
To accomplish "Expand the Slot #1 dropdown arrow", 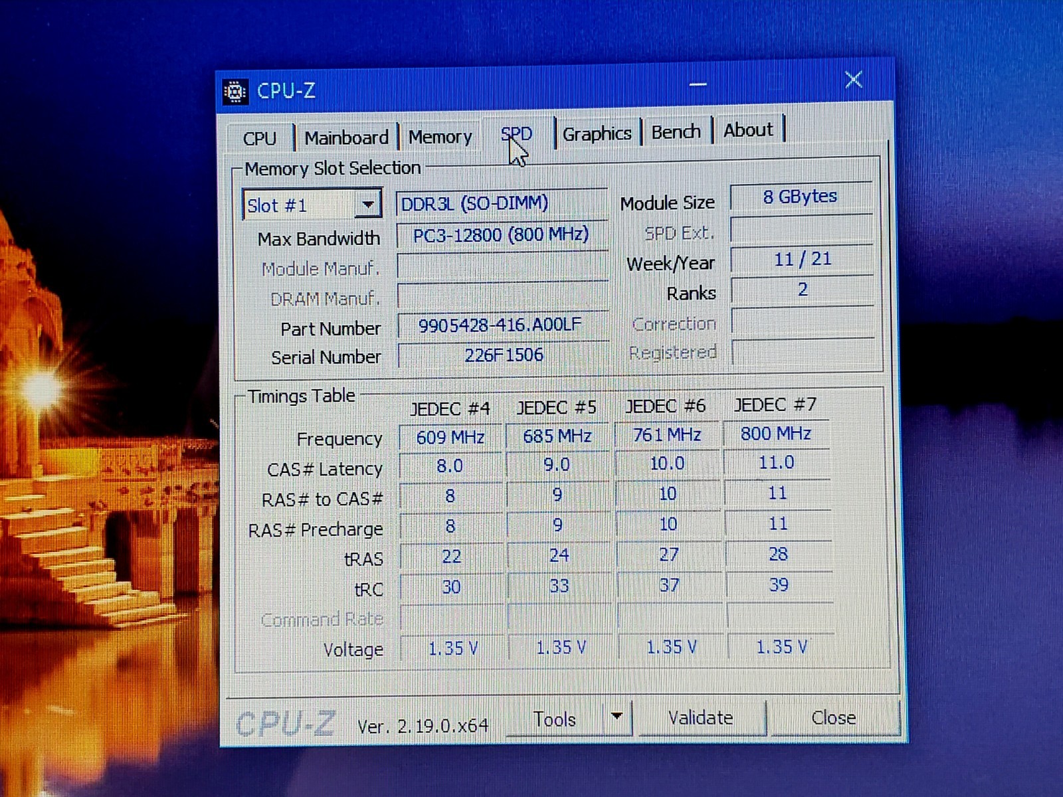I will [367, 205].
